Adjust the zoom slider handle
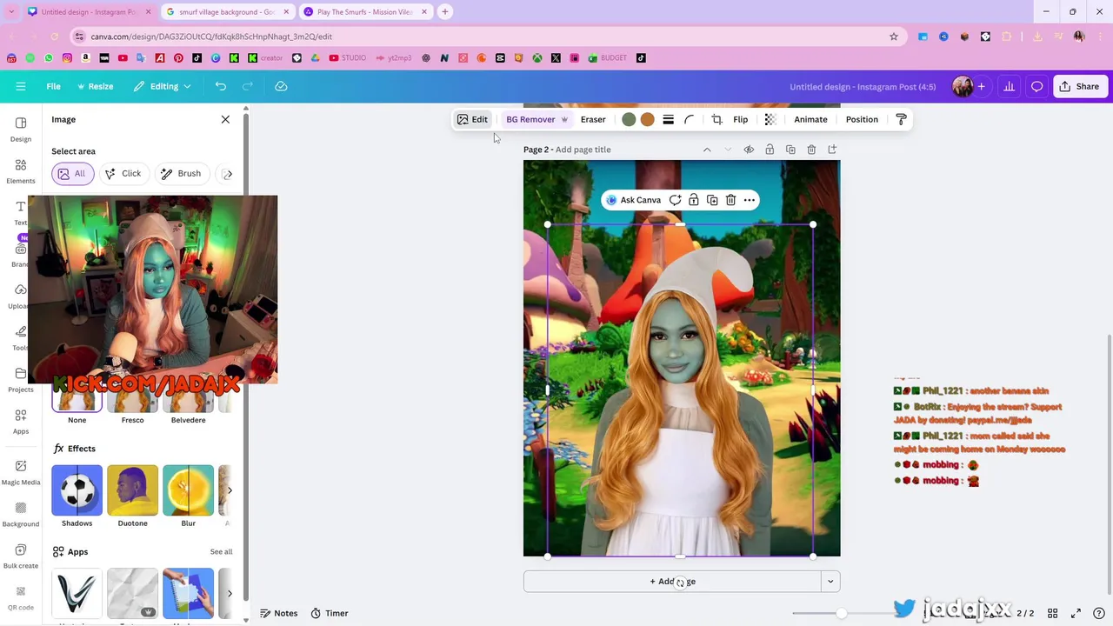This screenshot has height=626, width=1113. pos(841,613)
